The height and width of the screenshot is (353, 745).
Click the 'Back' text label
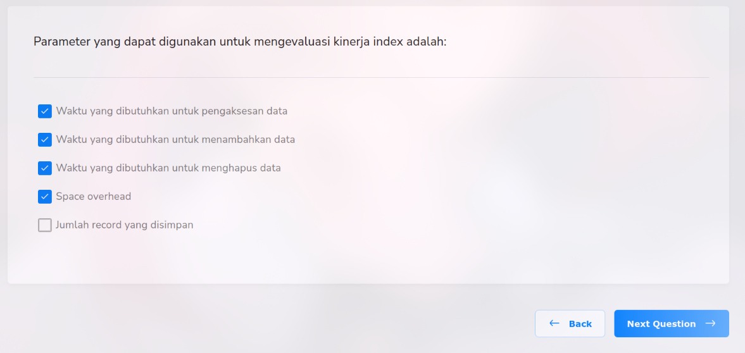pyautogui.click(x=580, y=324)
